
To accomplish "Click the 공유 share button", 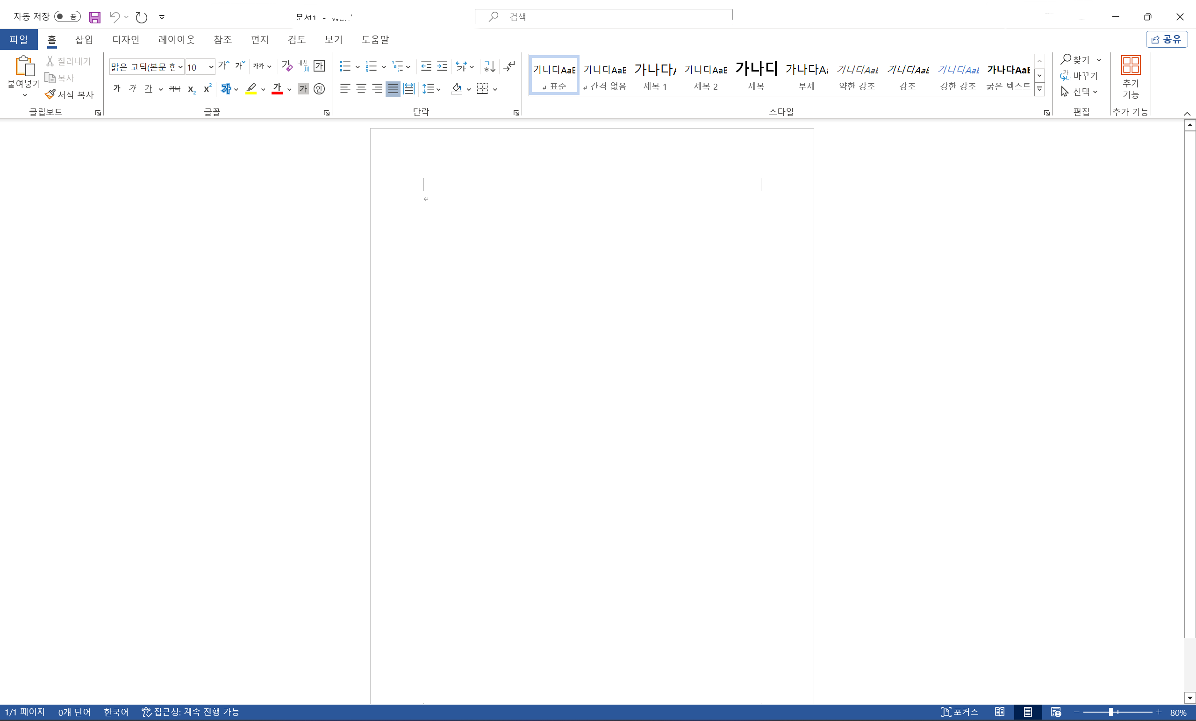I will click(1167, 39).
